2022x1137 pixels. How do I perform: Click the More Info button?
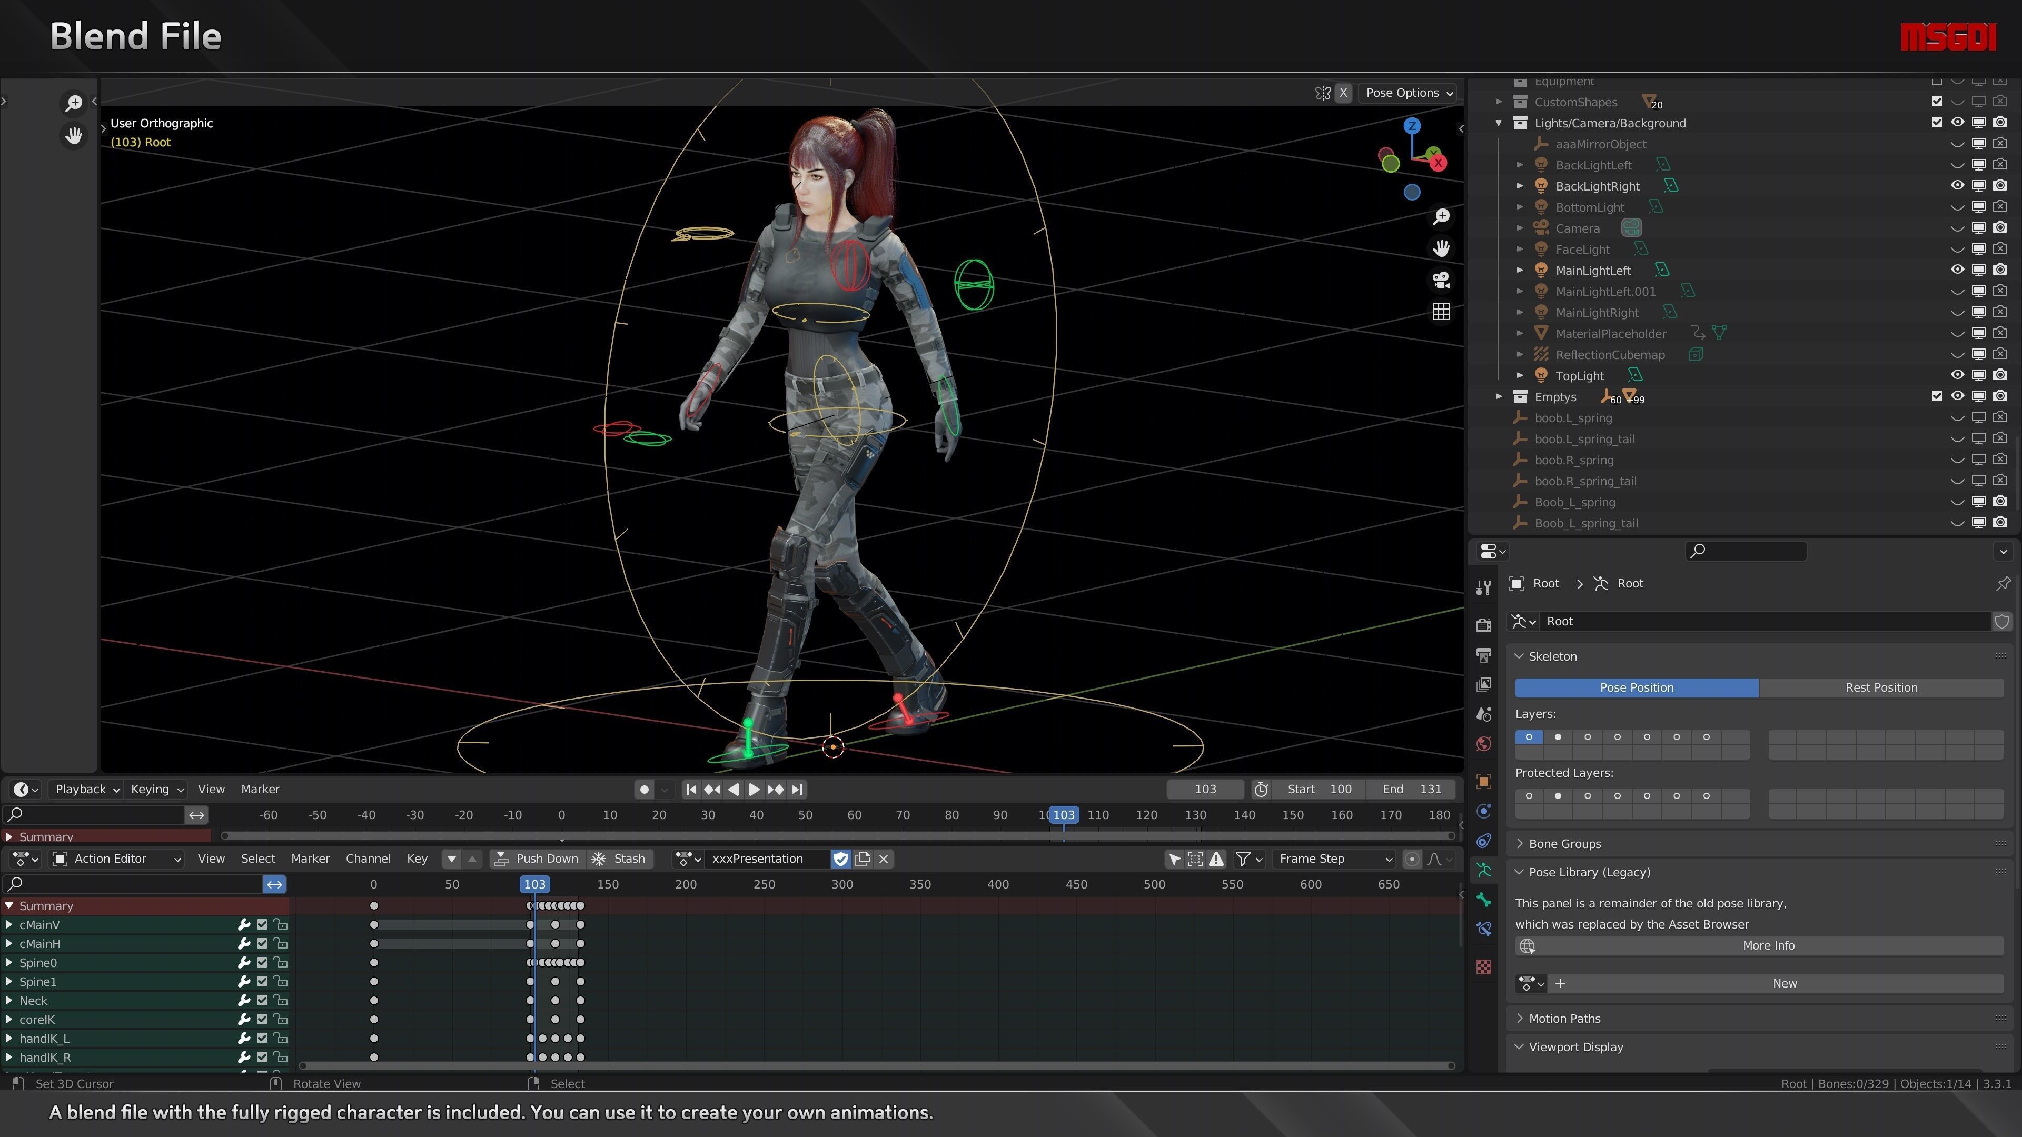[1768, 946]
